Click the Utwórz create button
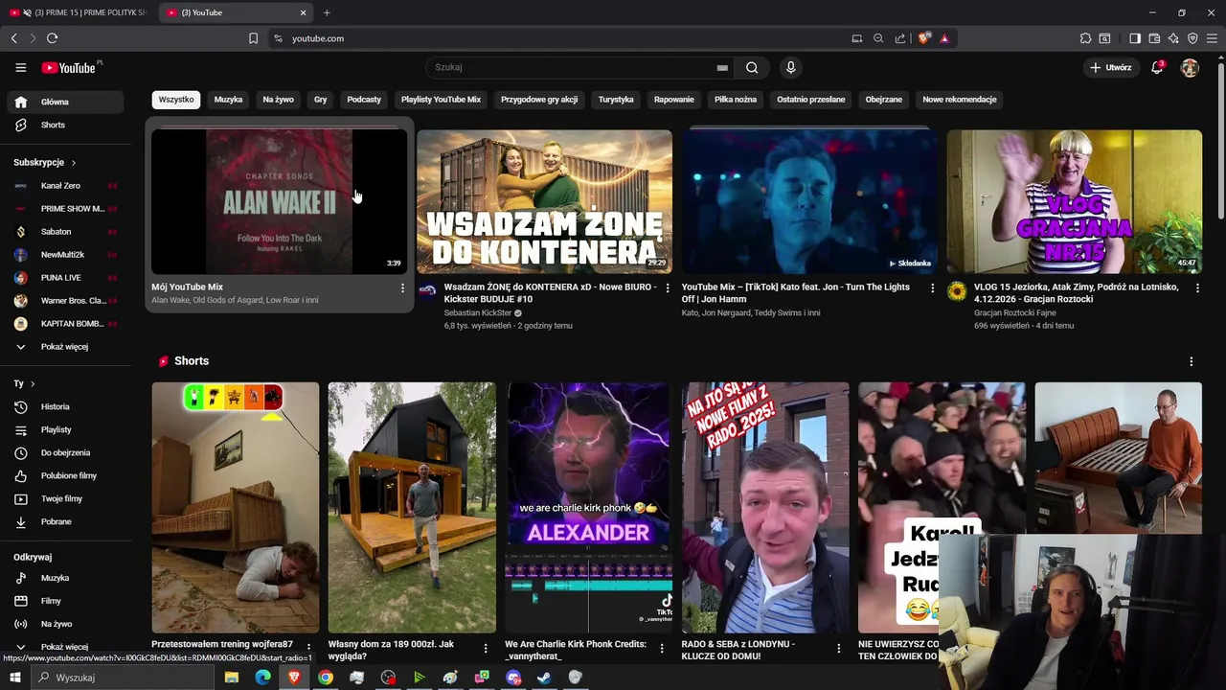 [x=1111, y=67]
